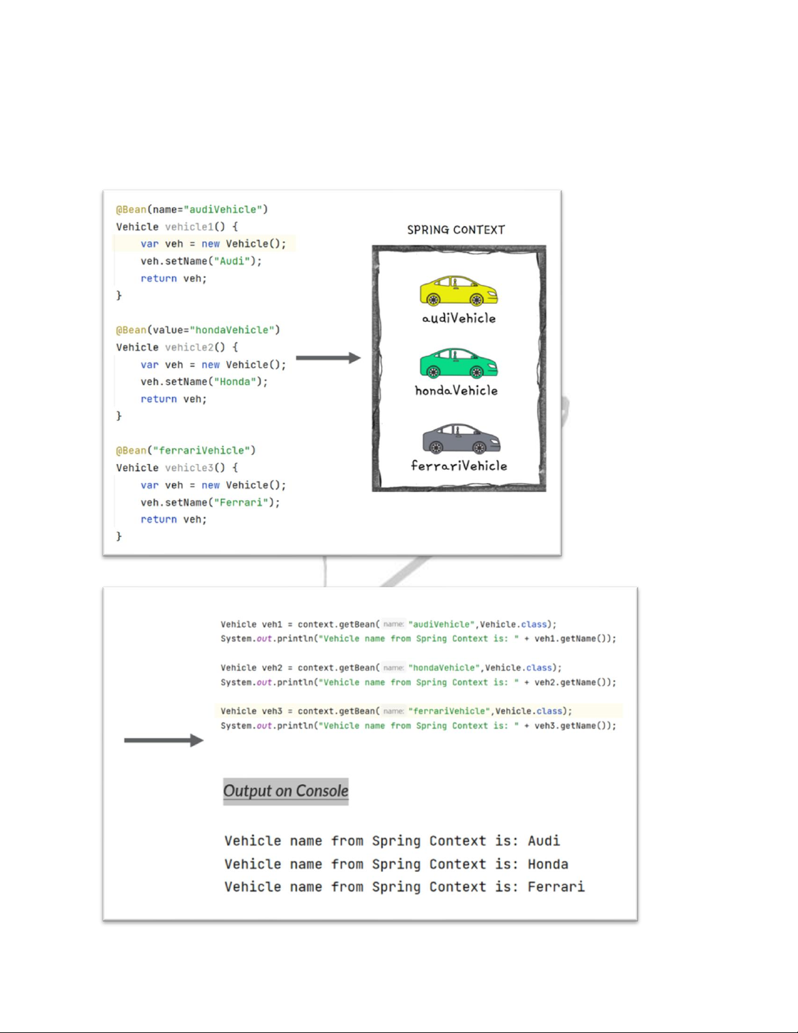This screenshot has height=1033, width=798.
Task: Click the Output on Console heading
Action: [x=285, y=791]
